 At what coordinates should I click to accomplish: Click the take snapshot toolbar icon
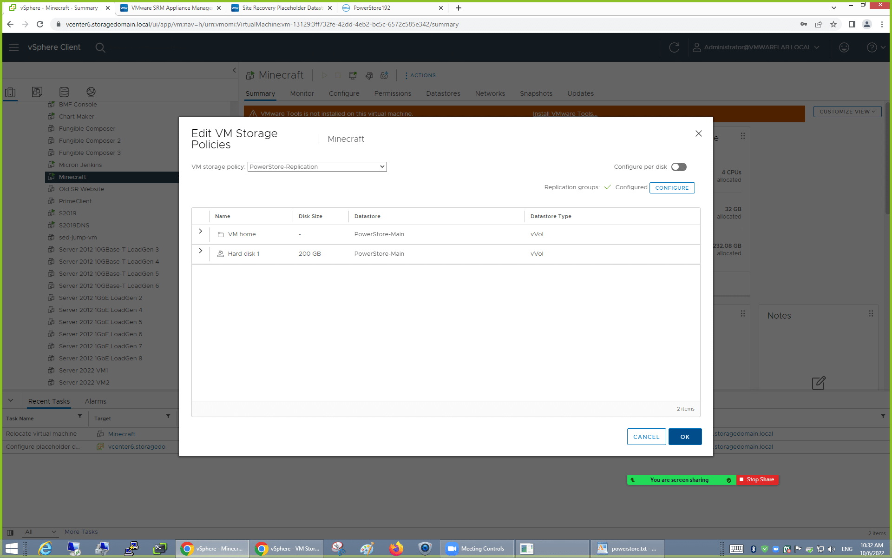(x=385, y=75)
